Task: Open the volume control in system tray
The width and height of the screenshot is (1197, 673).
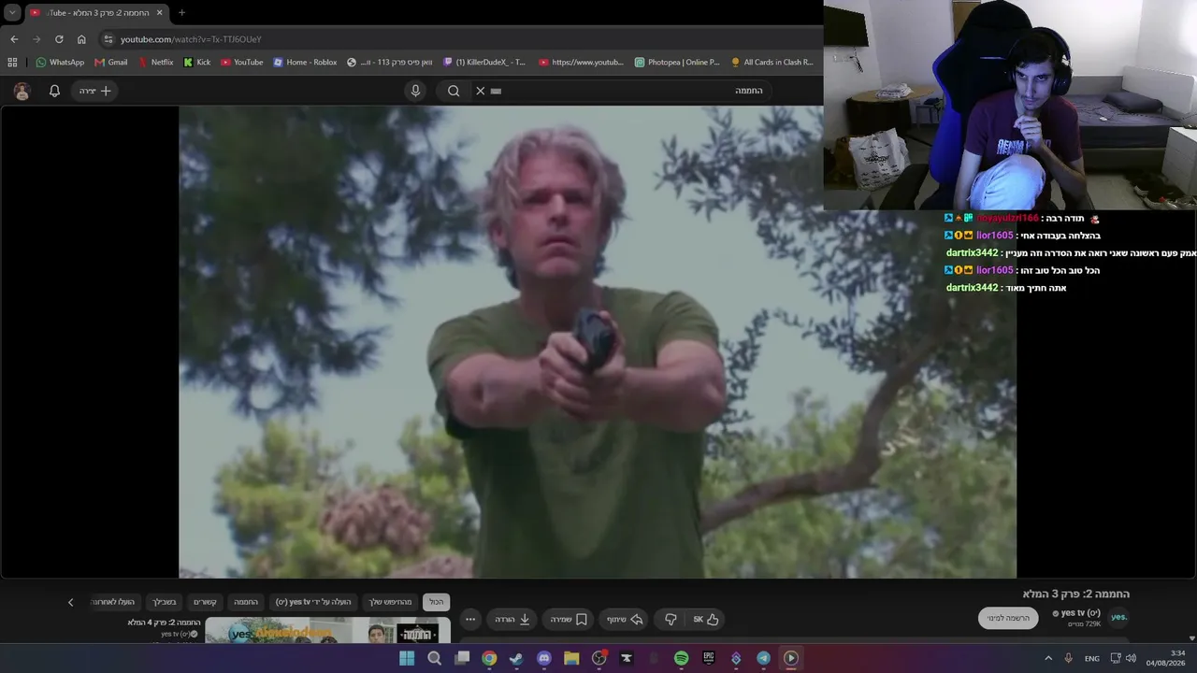Action: pos(1131,658)
